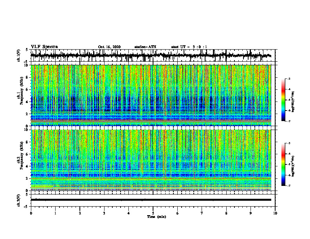Click the "-7" label on ch.2 colorbar

pyautogui.click(x=289, y=185)
